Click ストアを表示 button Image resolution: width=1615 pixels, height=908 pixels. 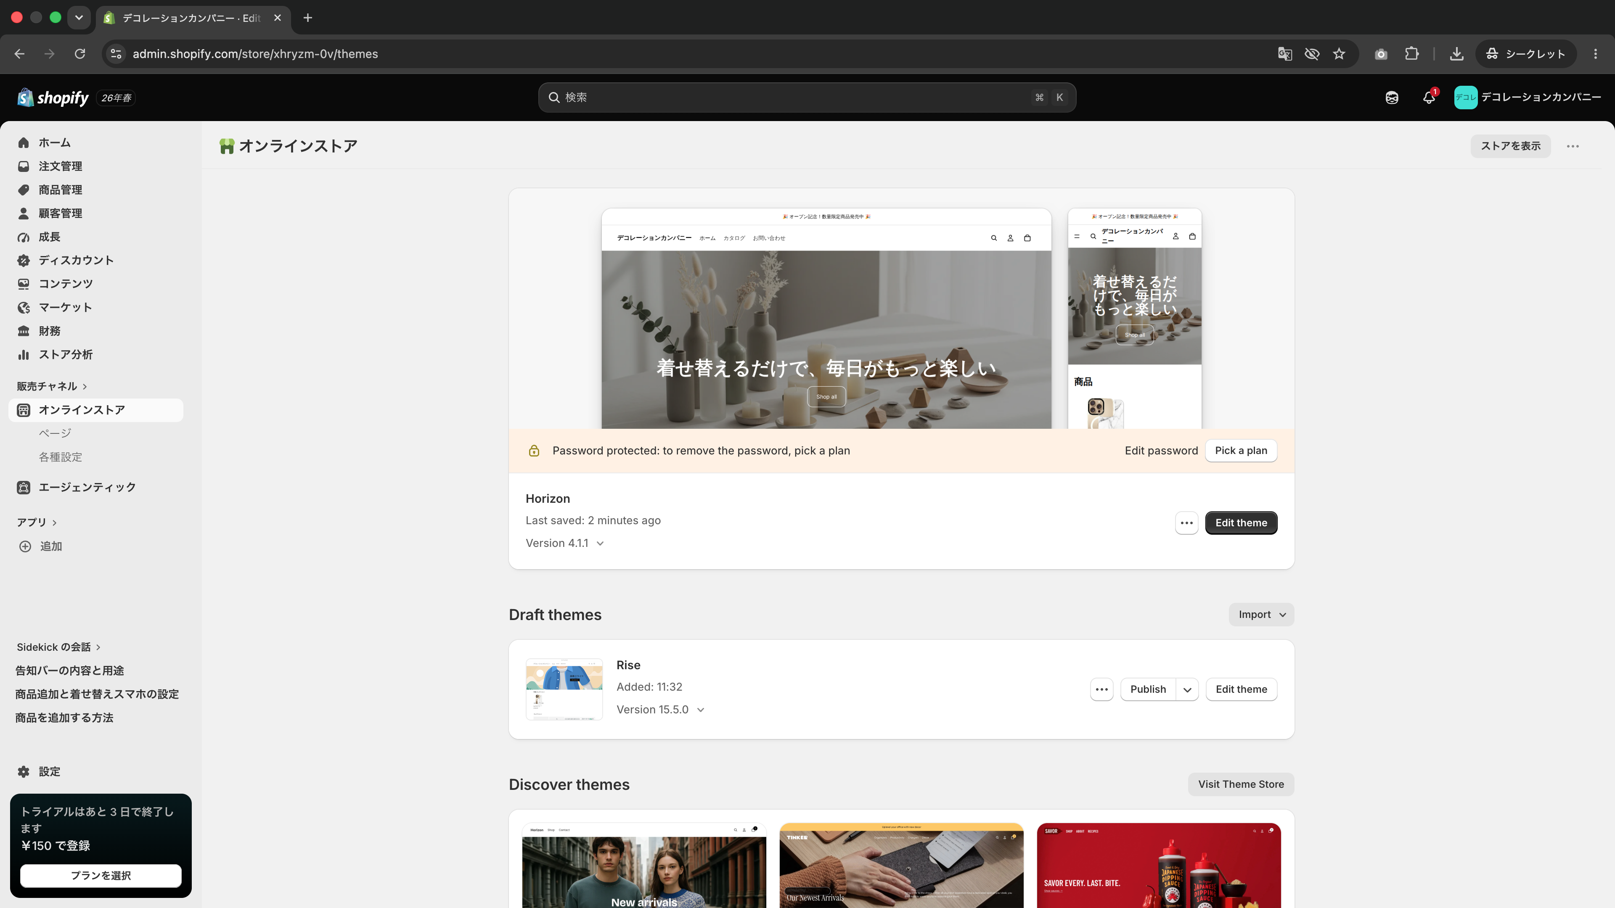(x=1510, y=146)
